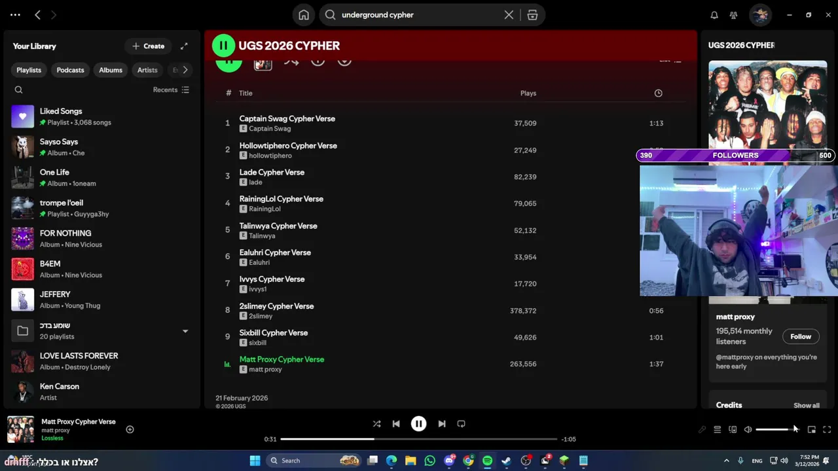This screenshot has width=838, height=471.
Task: Enter full screen mode
Action: [827, 429]
